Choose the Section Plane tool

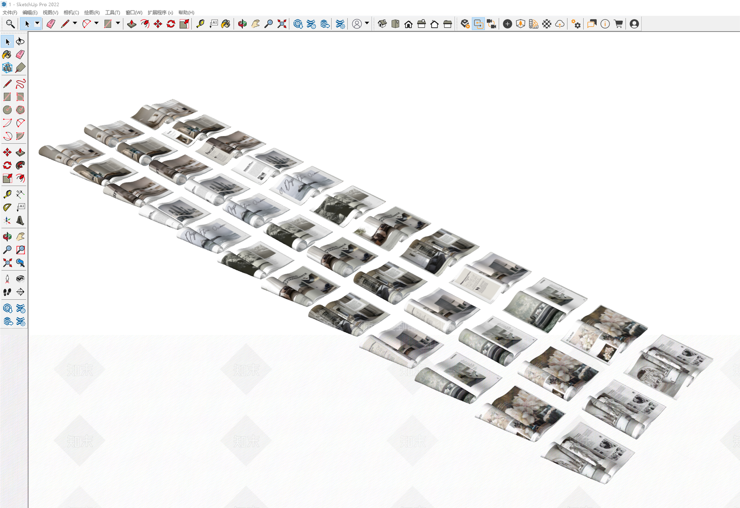point(20,292)
